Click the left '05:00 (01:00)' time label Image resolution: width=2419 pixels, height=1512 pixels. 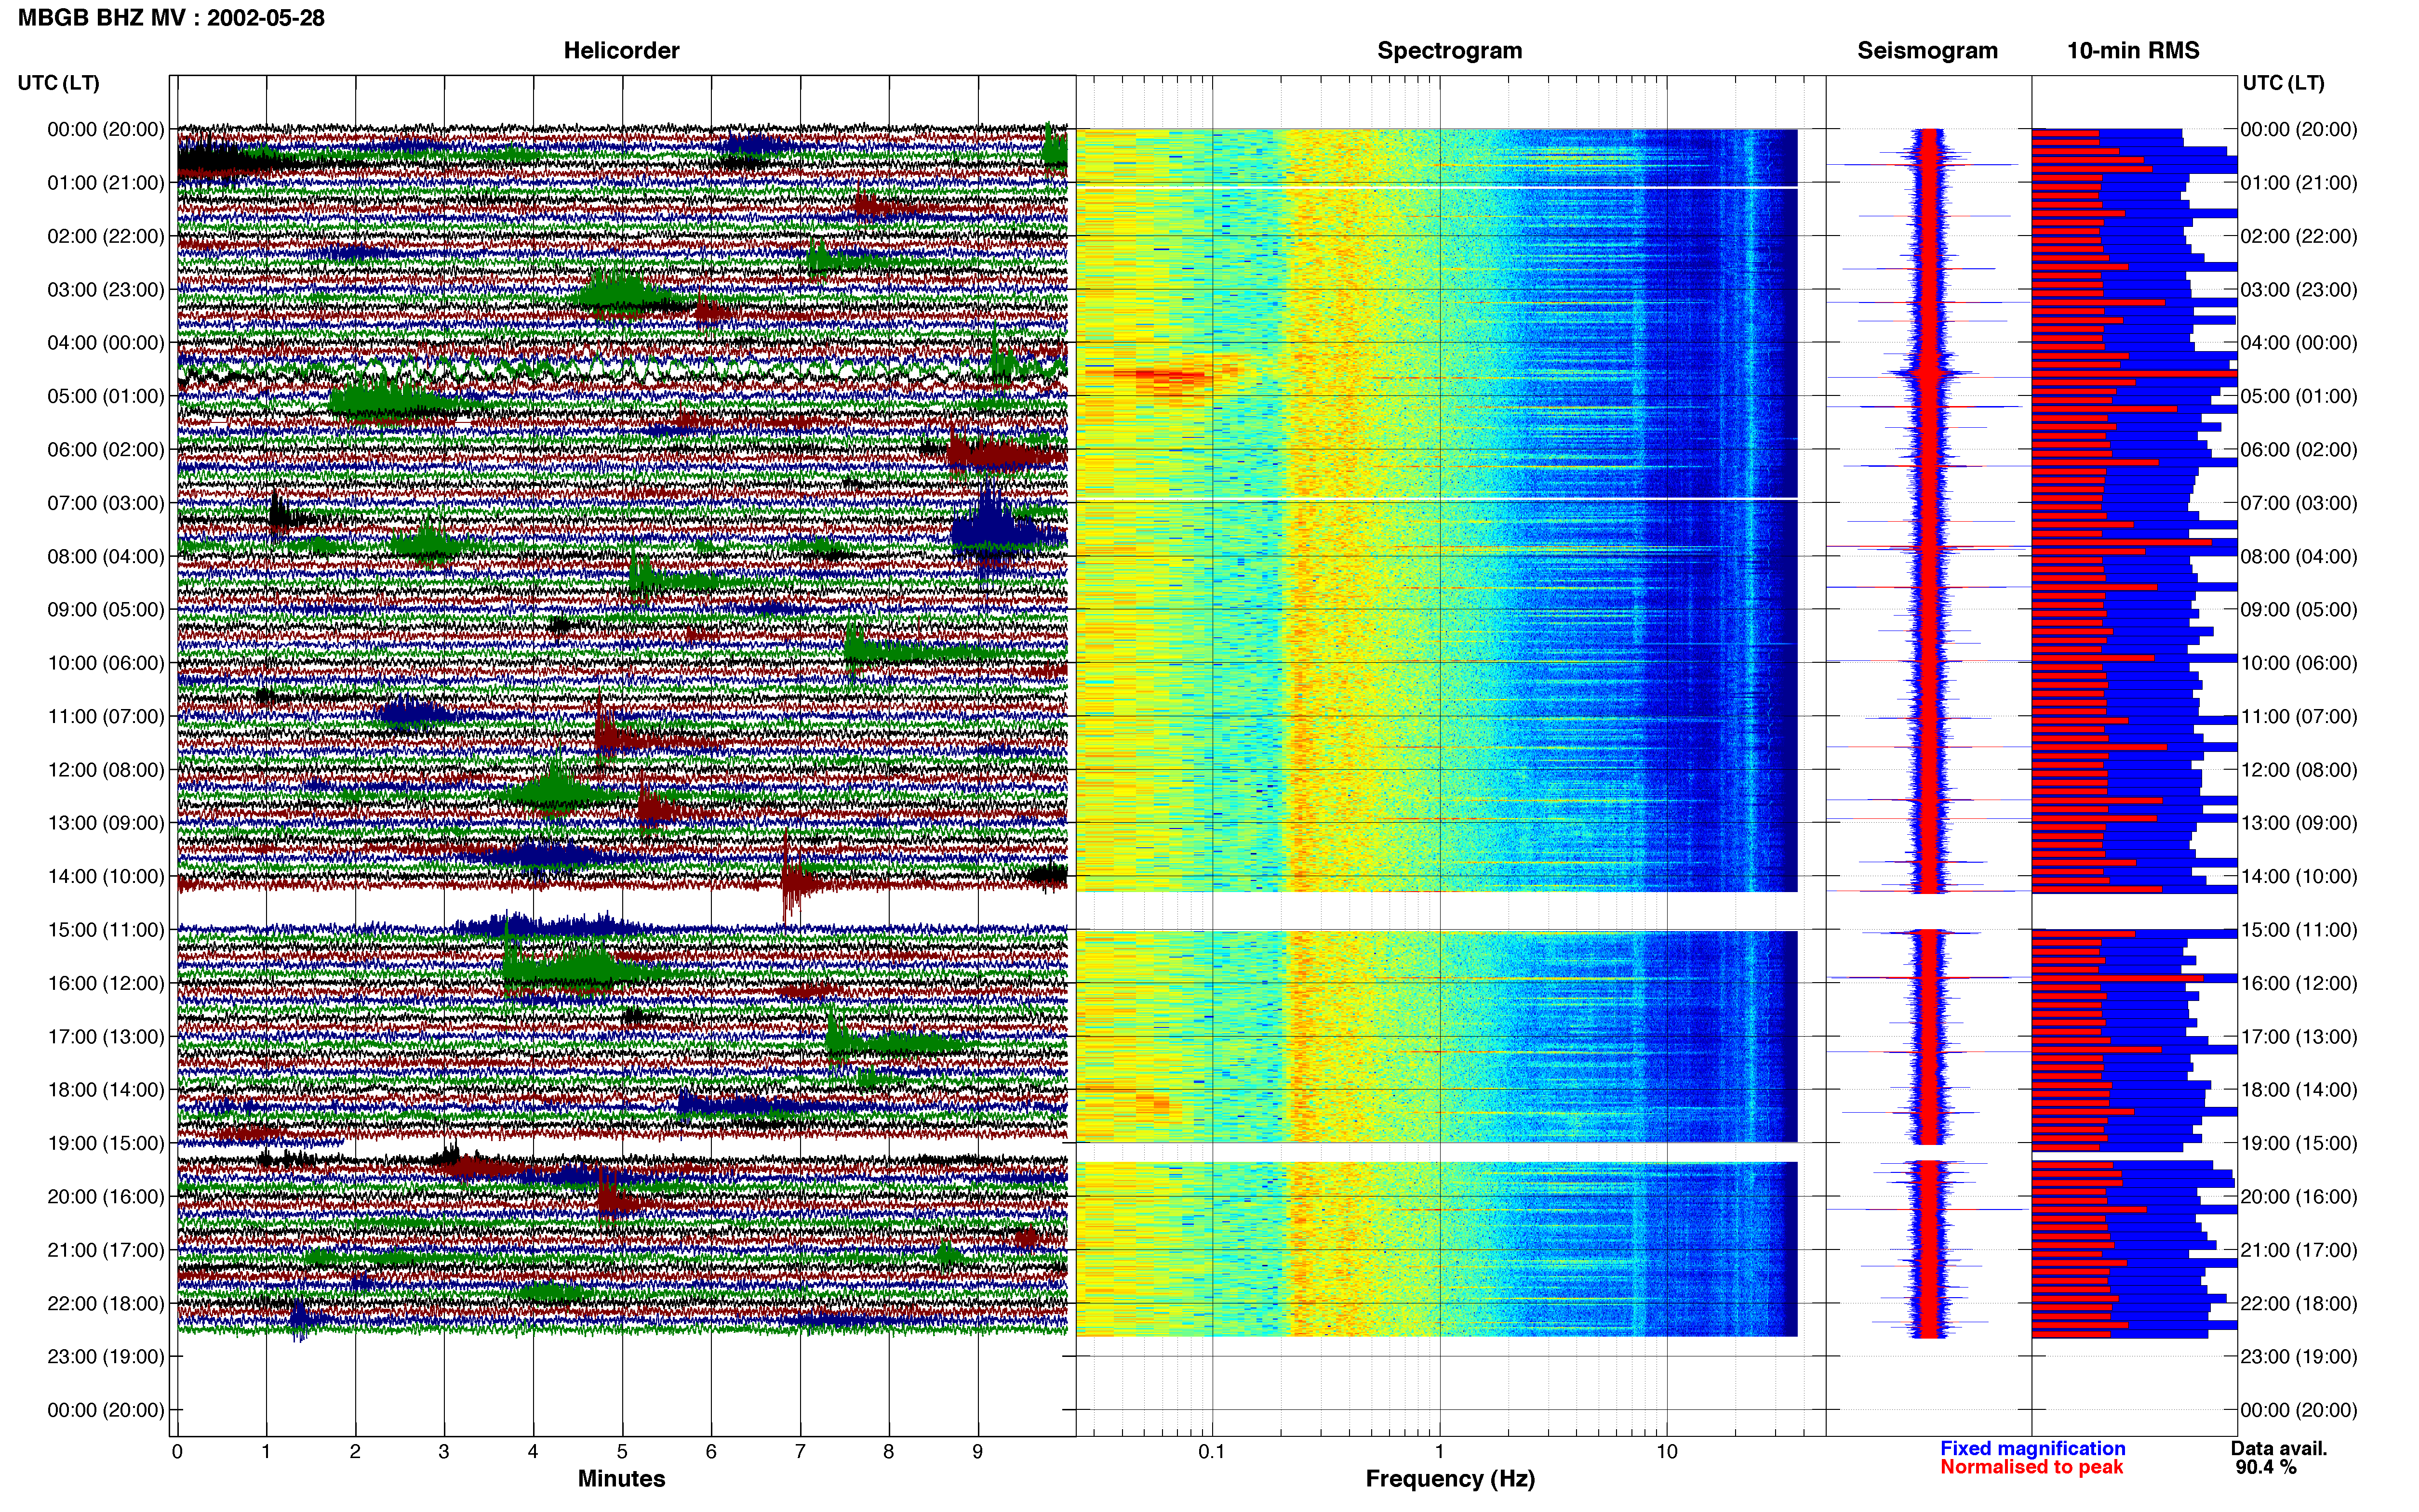[106, 396]
